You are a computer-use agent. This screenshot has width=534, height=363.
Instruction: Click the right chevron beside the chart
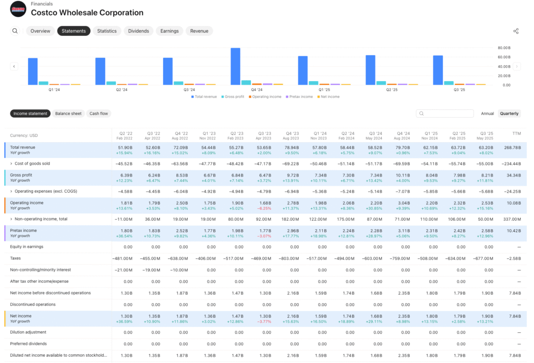517,66
